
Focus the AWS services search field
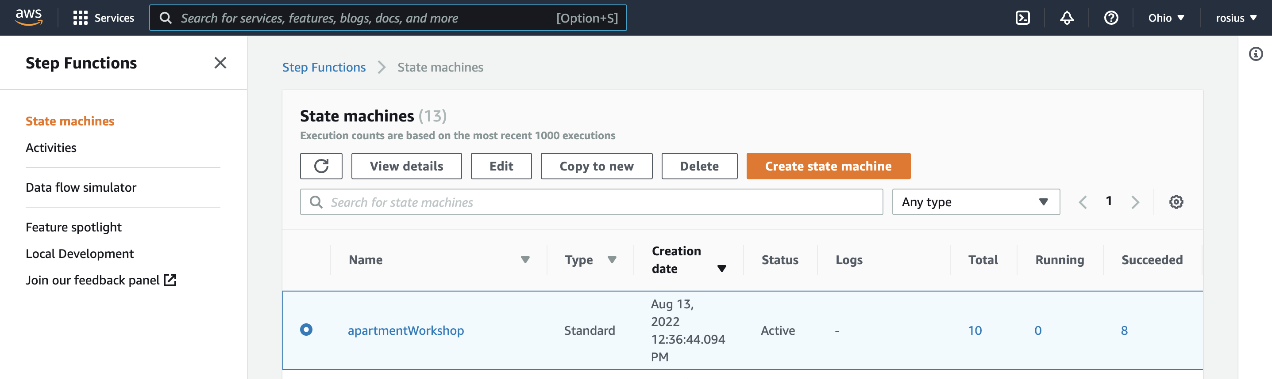point(388,18)
